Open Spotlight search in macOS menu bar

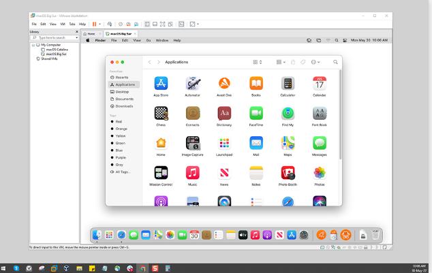(x=337, y=40)
